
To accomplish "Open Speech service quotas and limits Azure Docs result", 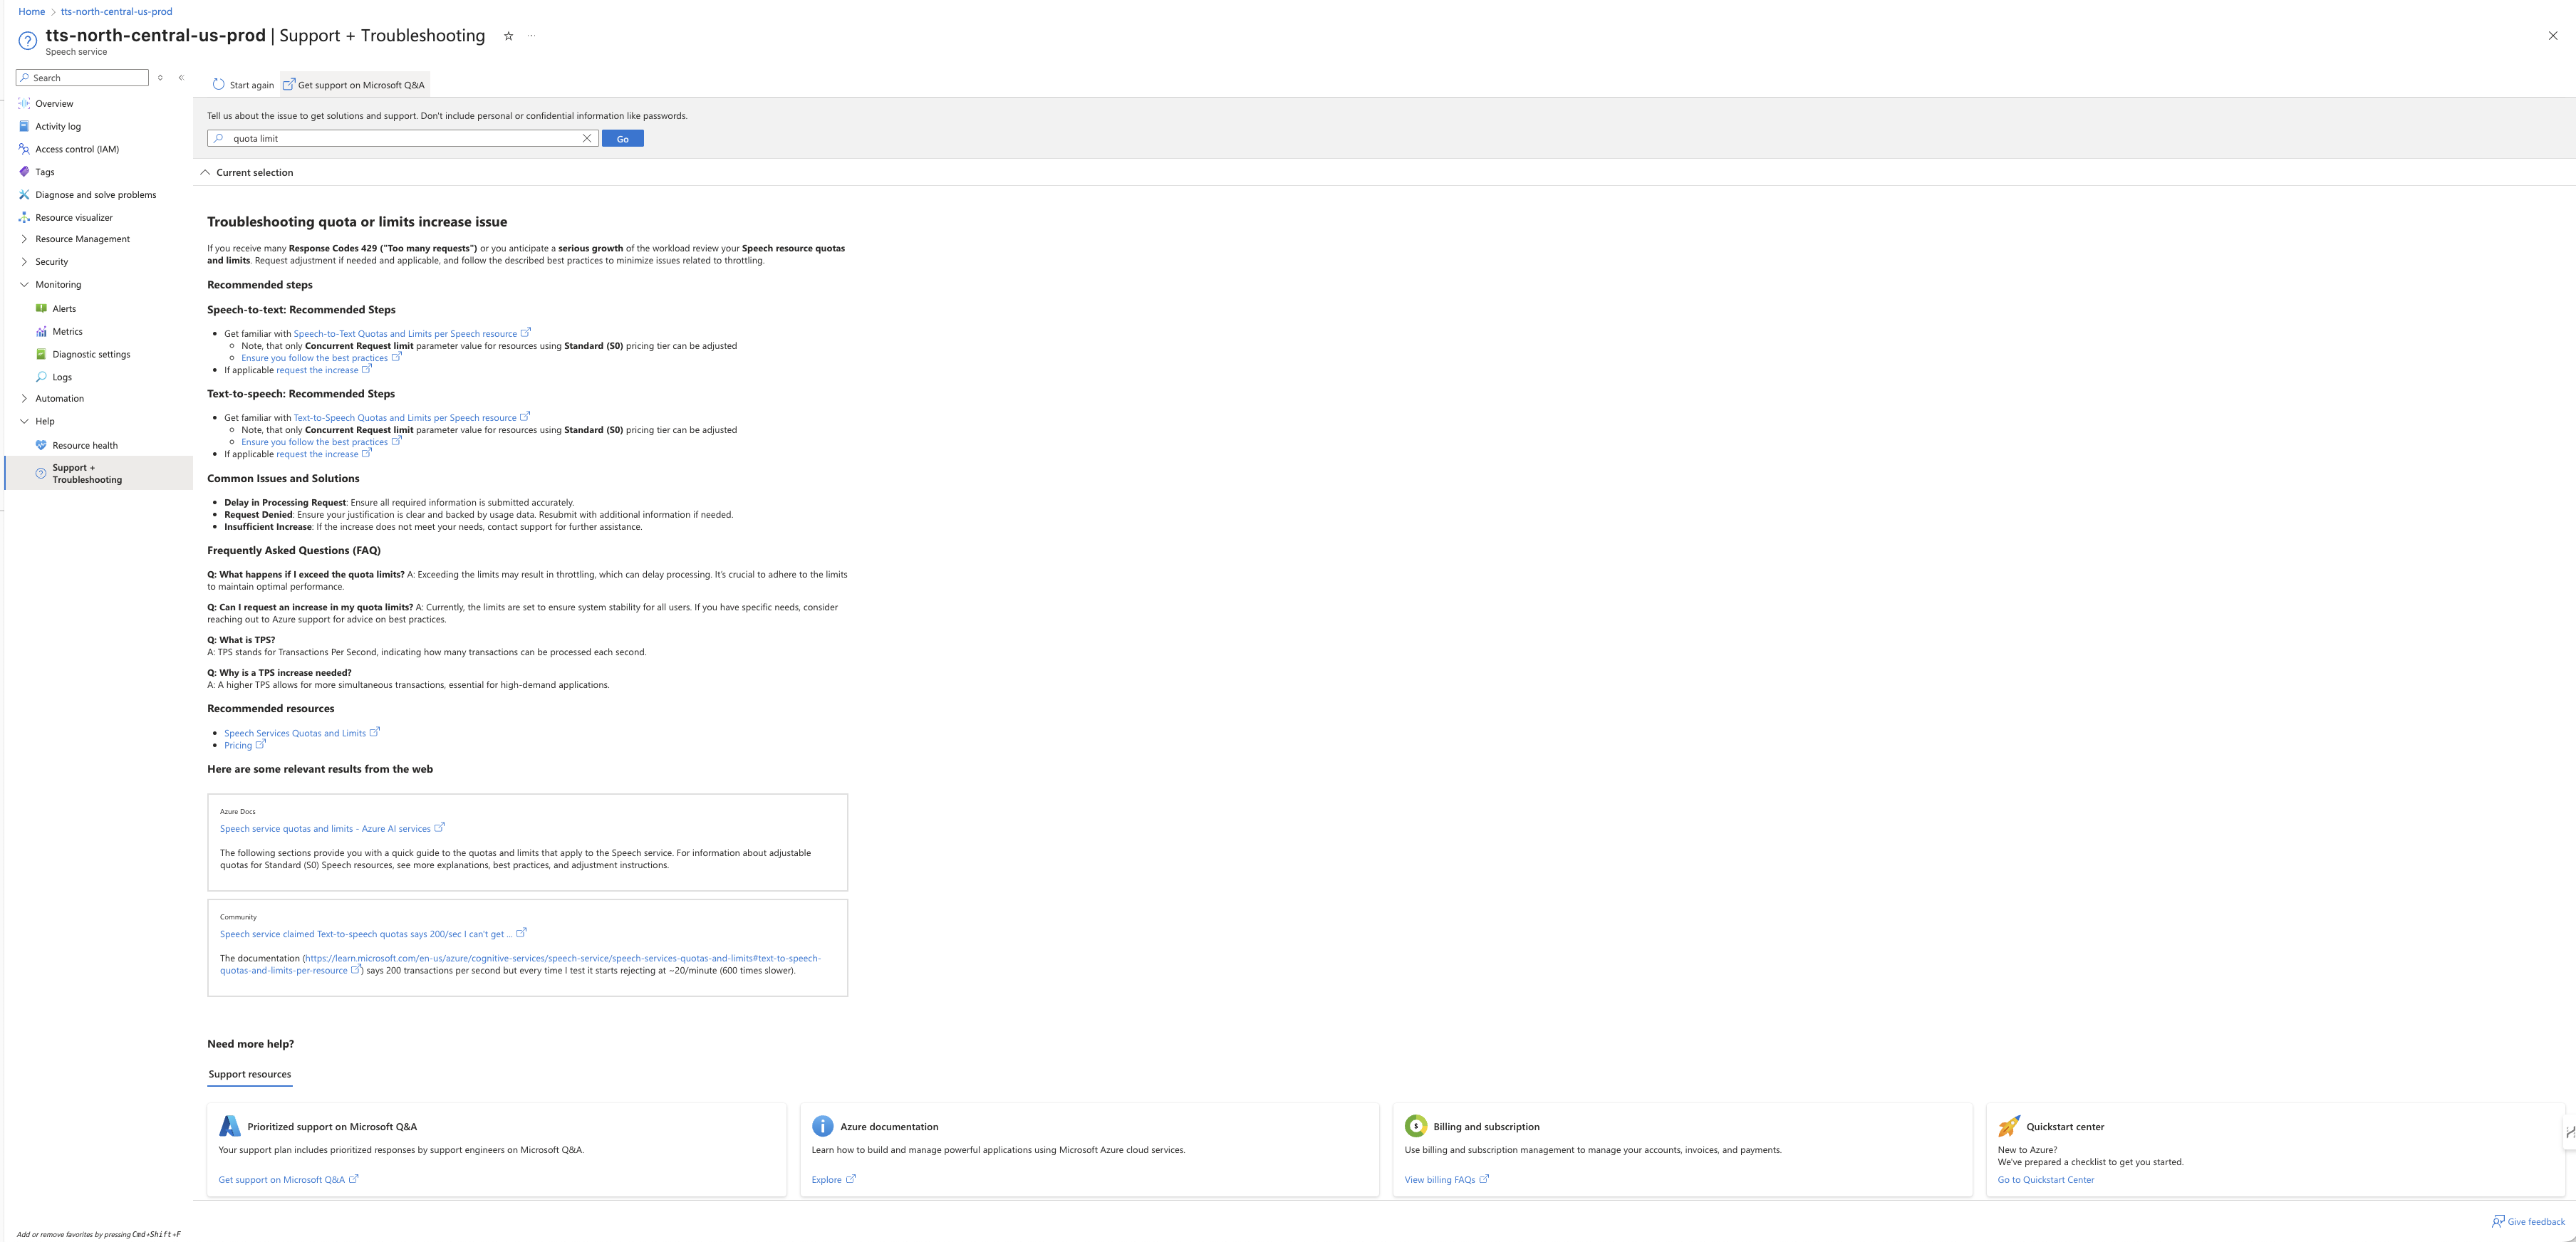I will pos(325,828).
